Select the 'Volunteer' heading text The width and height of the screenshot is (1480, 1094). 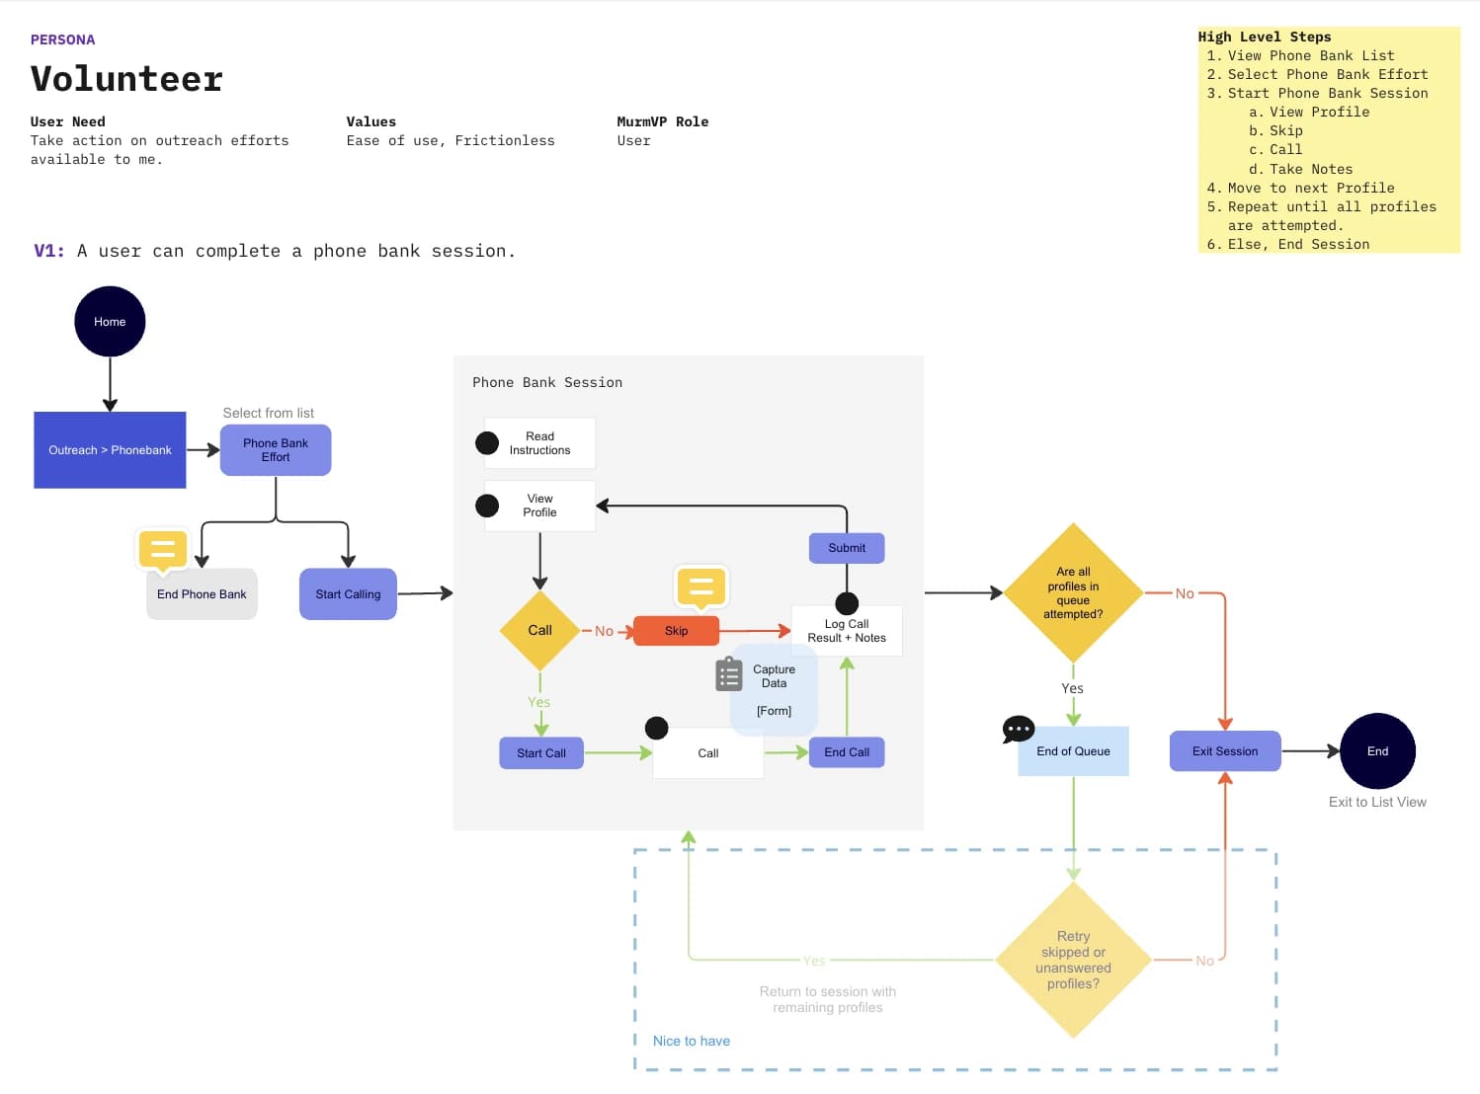126,79
